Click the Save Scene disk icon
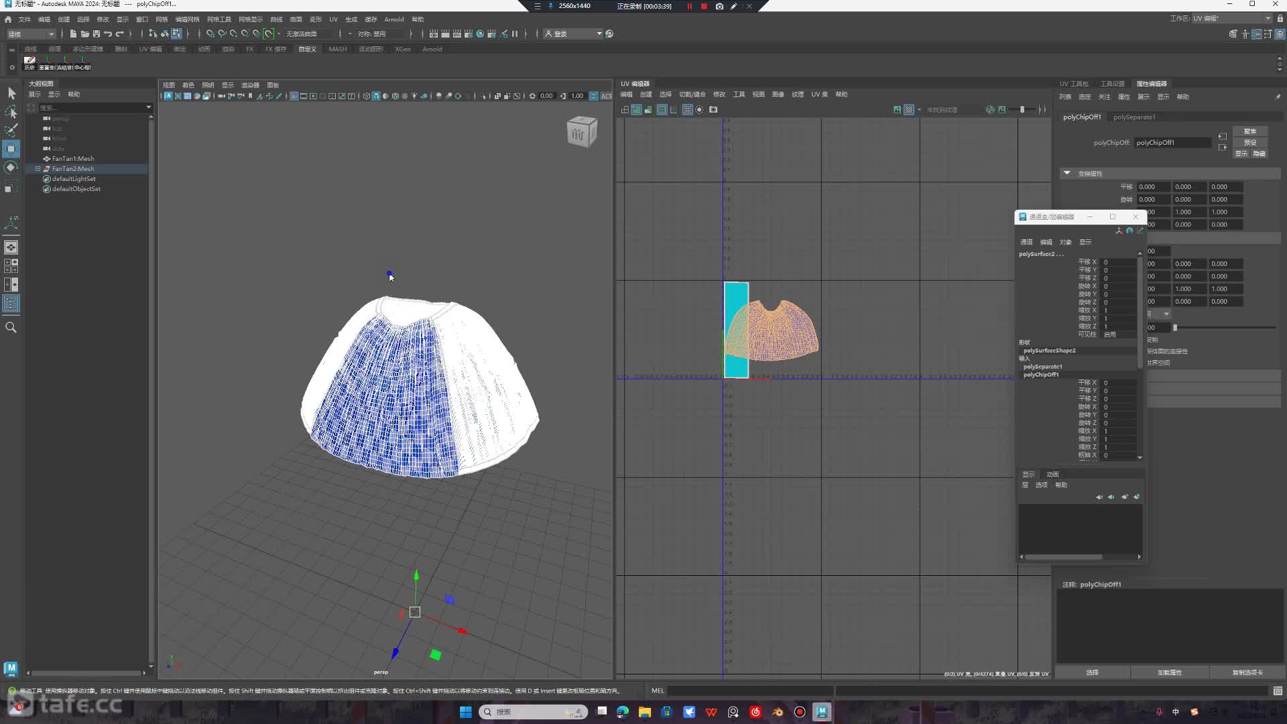Screen dimensions: 1287x724 tap(97, 34)
